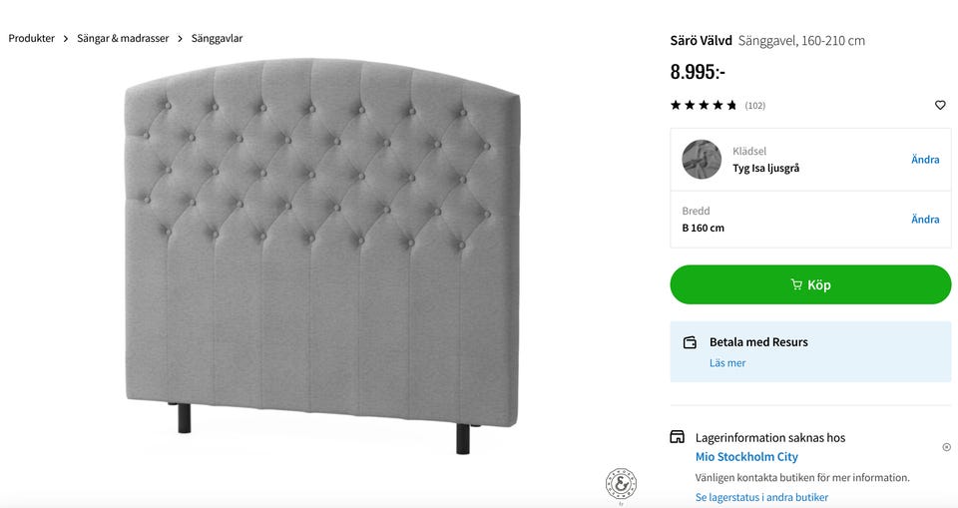This screenshot has height=508, width=958.
Task: Click the wallet icon beside Betala med Resurs
Action: 690,342
